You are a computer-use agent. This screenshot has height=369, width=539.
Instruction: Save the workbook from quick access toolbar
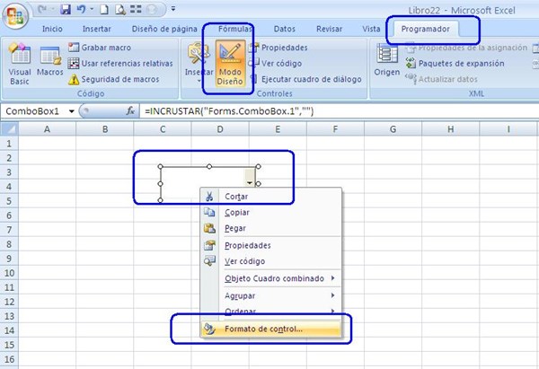tap(66, 9)
